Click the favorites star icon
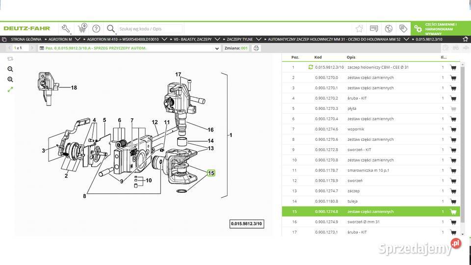The image size is (471, 265). [x=359, y=28]
